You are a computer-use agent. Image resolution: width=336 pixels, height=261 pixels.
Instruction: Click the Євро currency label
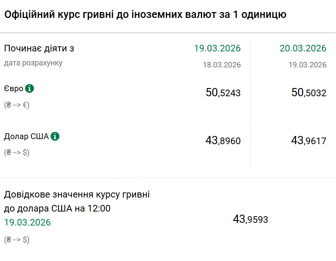[x=14, y=89]
